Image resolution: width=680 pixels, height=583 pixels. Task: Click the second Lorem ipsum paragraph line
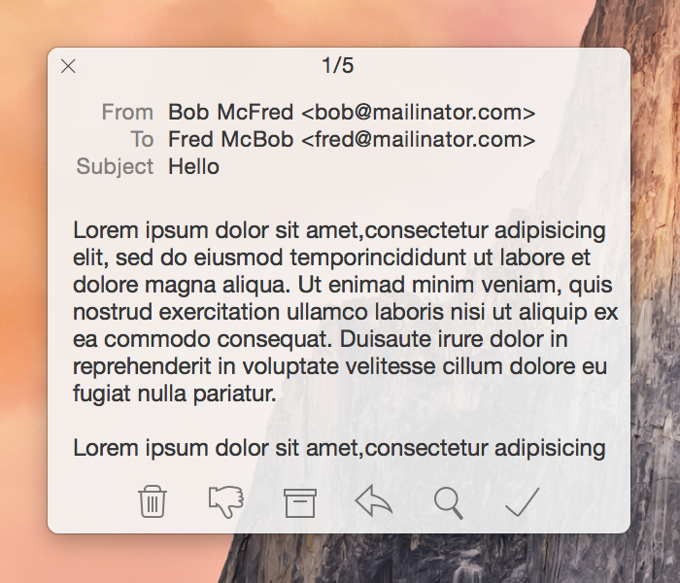[x=339, y=448]
